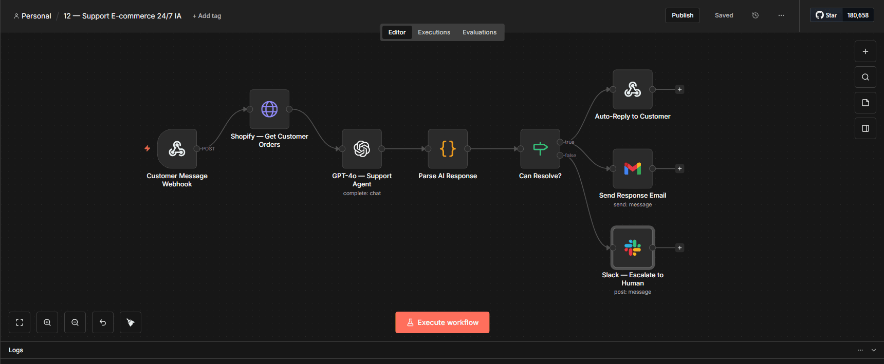Click the Saved status label
This screenshot has height=364, width=884.
[x=724, y=15]
